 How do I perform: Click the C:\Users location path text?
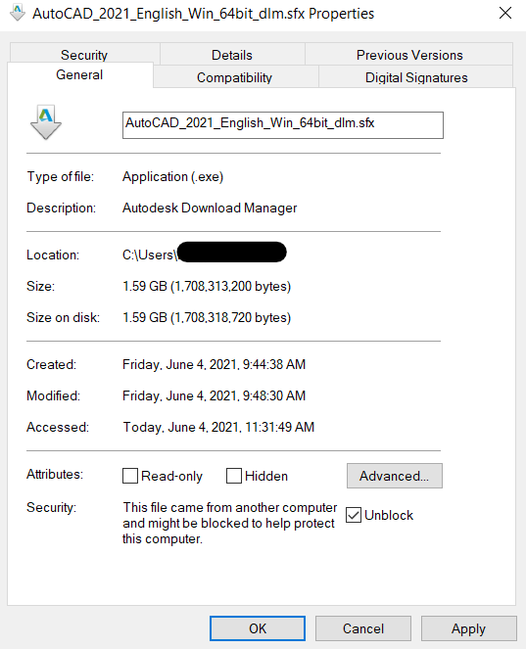[149, 255]
